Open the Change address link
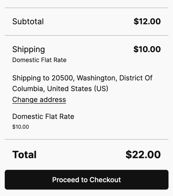Screen dimensions: 173x196 pyautogui.click(x=39, y=99)
